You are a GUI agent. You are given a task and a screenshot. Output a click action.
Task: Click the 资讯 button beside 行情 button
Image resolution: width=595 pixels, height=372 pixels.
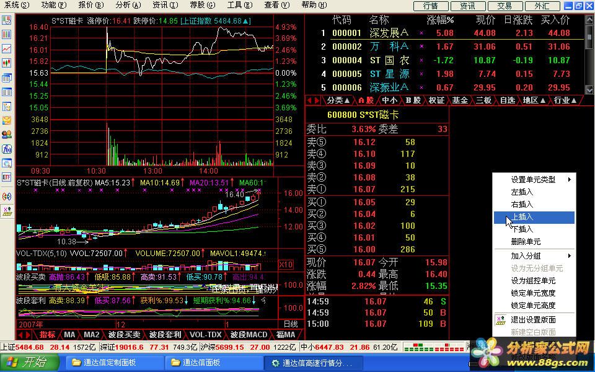coord(467,6)
